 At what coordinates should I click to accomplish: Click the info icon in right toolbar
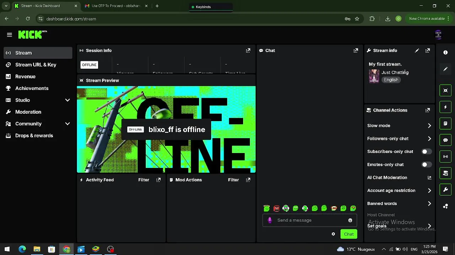coord(445,52)
